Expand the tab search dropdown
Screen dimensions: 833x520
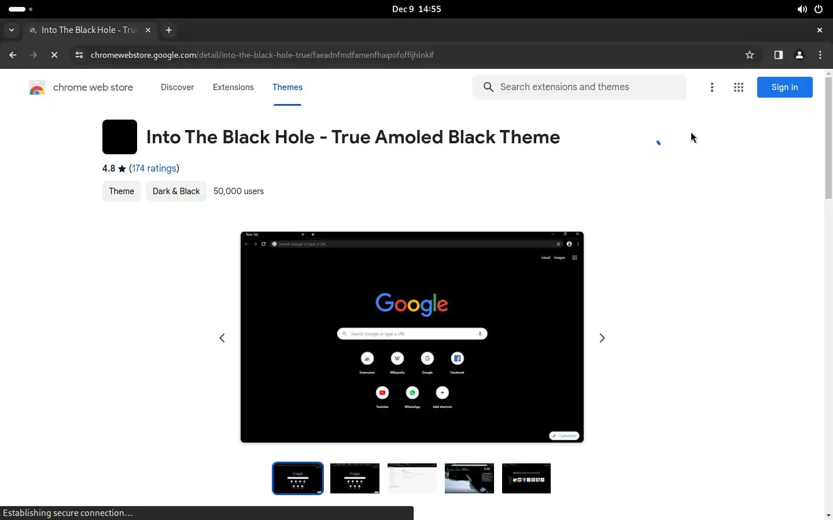click(12, 30)
